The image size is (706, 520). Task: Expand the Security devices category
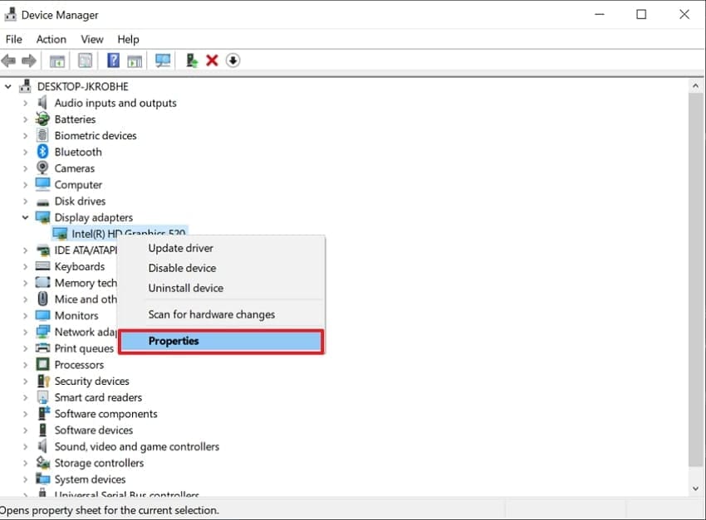(x=25, y=381)
